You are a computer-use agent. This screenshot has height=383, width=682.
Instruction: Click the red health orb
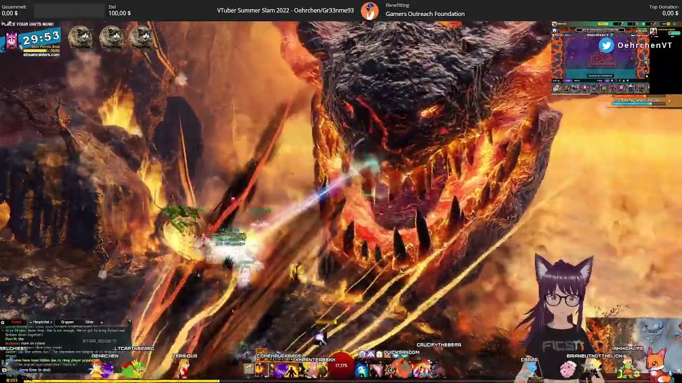click(341, 366)
